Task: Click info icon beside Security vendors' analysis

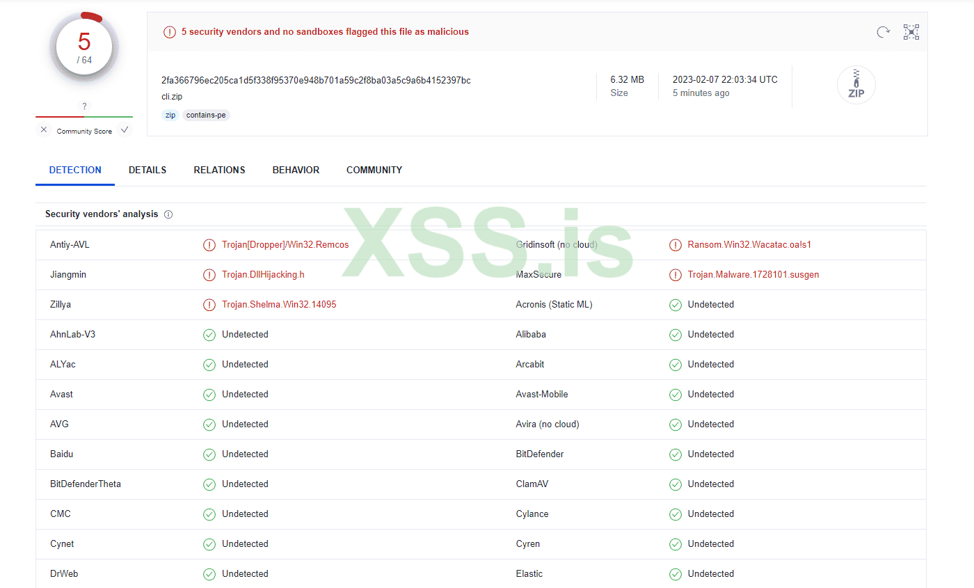Action: [168, 214]
